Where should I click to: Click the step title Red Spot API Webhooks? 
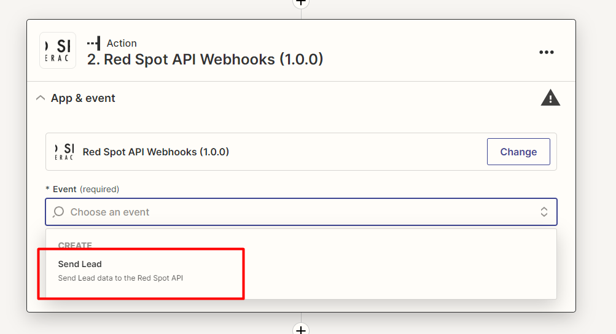(x=205, y=60)
